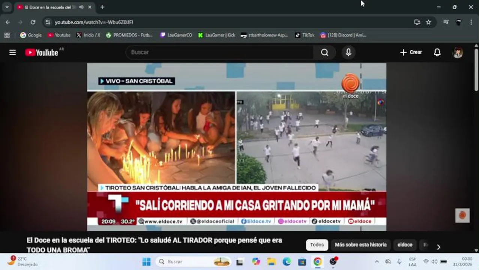
Task: Show hidden system tray icons
Action: 377,261
